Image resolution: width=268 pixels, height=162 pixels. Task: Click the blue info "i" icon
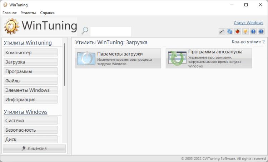(261, 31)
